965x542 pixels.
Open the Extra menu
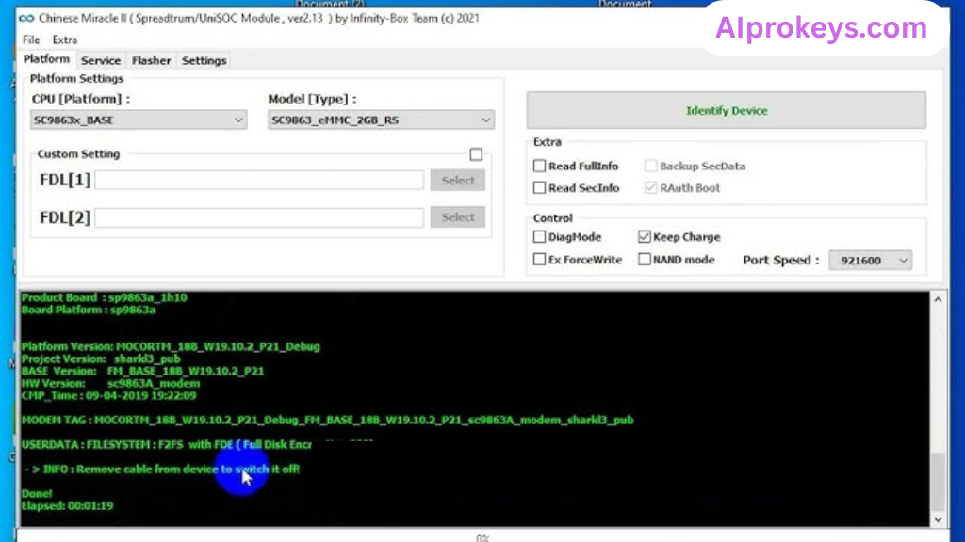[x=65, y=40]
